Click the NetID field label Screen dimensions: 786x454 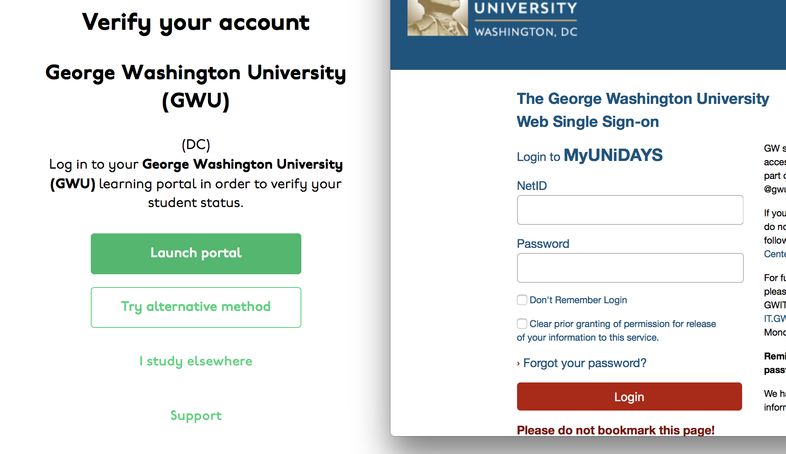(532, 186)
